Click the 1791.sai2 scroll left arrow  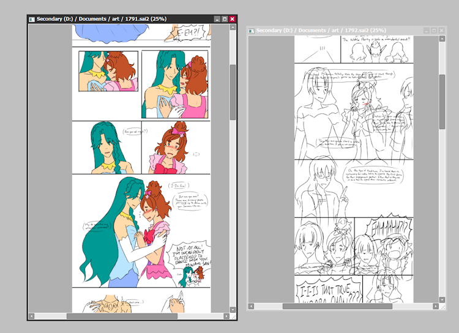(31, 316)
